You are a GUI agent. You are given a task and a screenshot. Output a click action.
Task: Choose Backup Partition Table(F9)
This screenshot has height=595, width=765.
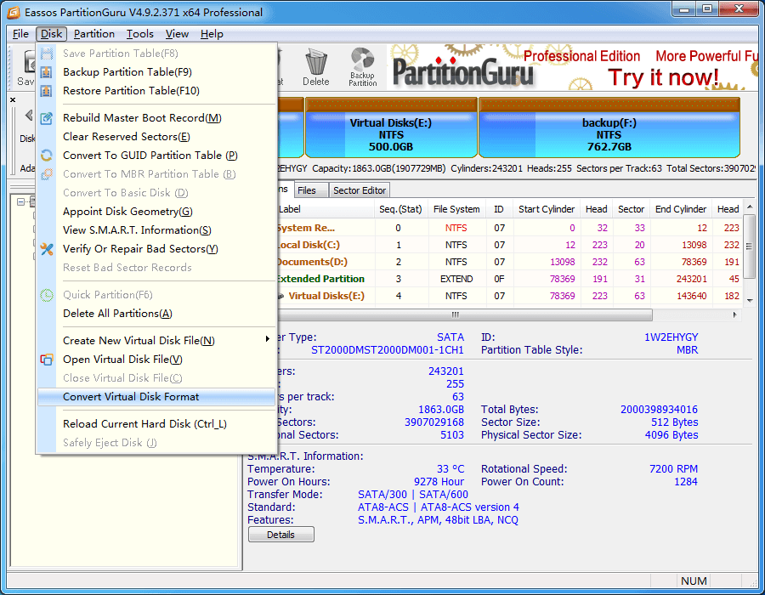[x=156, y=72]
